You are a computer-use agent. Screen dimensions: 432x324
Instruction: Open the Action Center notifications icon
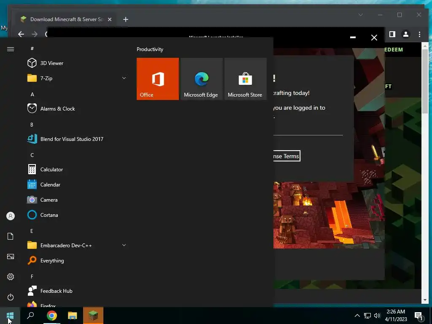(x=418, y=316)
